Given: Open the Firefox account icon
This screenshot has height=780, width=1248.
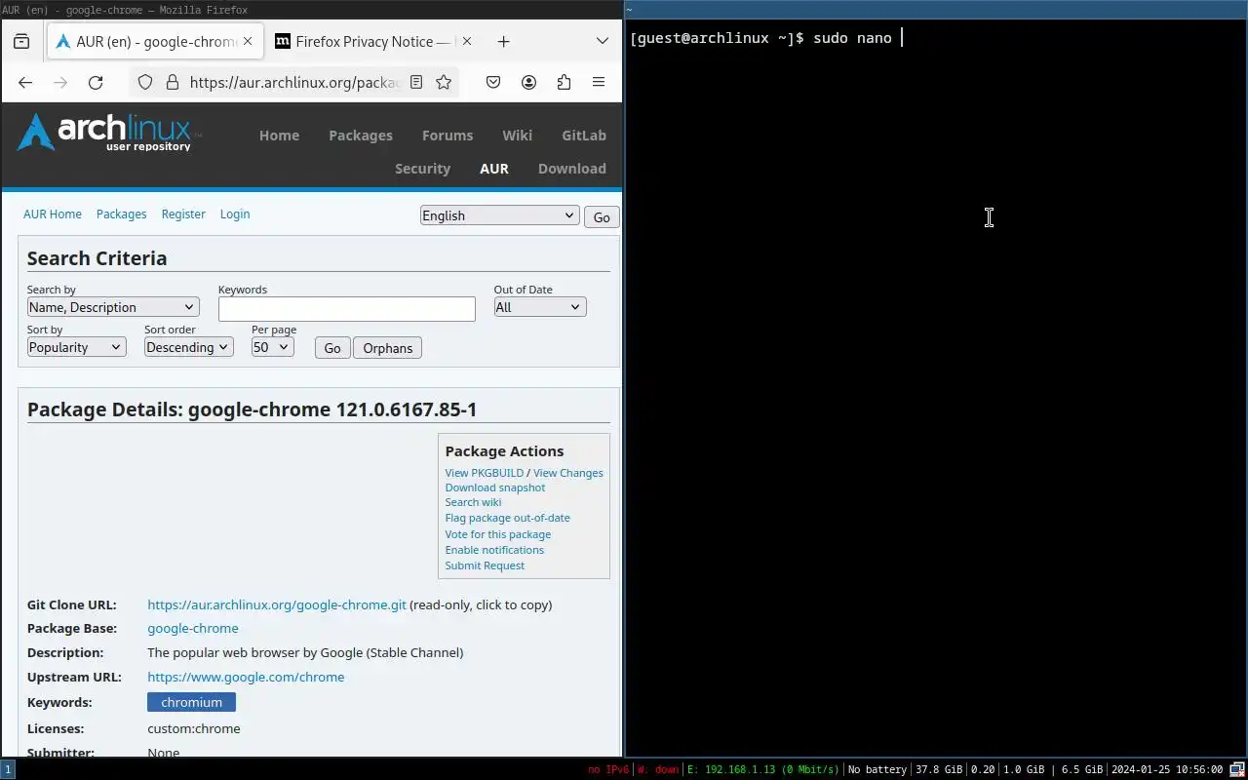Looking at the screenshot, I should [x=528, y=83].
